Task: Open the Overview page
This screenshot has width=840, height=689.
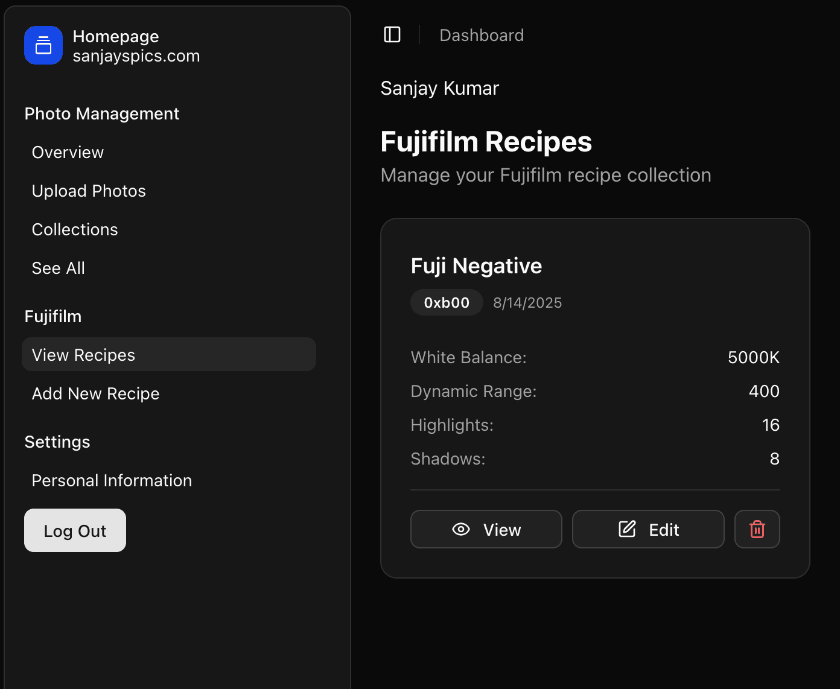Action: pos(169,152)
